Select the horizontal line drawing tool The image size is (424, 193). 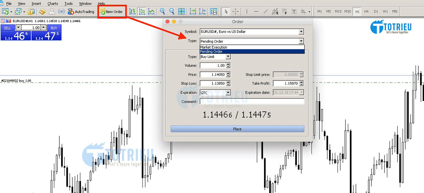[256, 11]
